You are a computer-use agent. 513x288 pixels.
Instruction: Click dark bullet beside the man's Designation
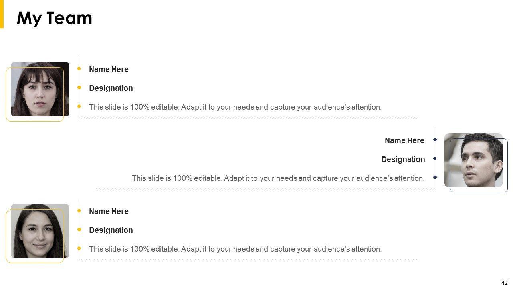(435, 159)
